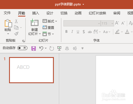Image resolution: width=133 pixels, height=104 pixels.
Task: Click the New Slide icon
Action: 34,22
